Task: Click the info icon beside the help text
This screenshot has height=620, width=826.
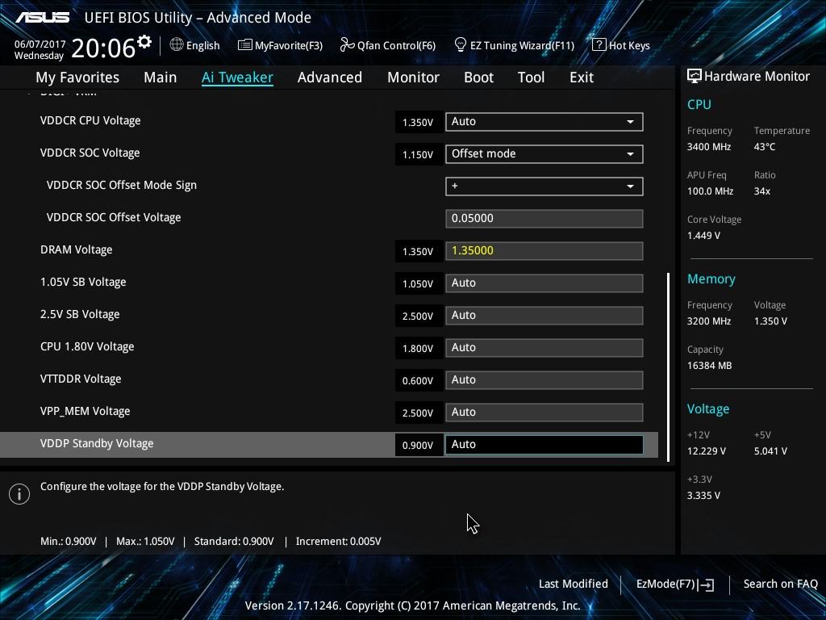Action: point(19,494)
